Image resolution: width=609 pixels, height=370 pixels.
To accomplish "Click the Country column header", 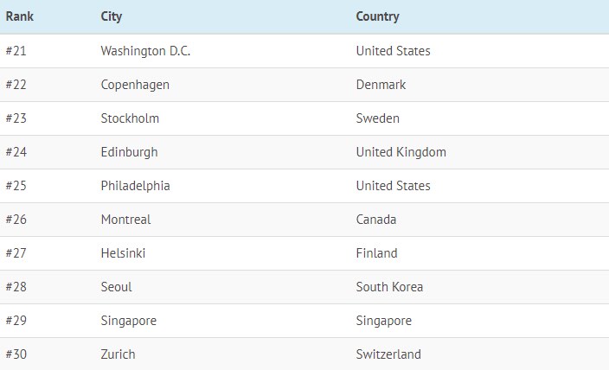I will pos(377,16).
